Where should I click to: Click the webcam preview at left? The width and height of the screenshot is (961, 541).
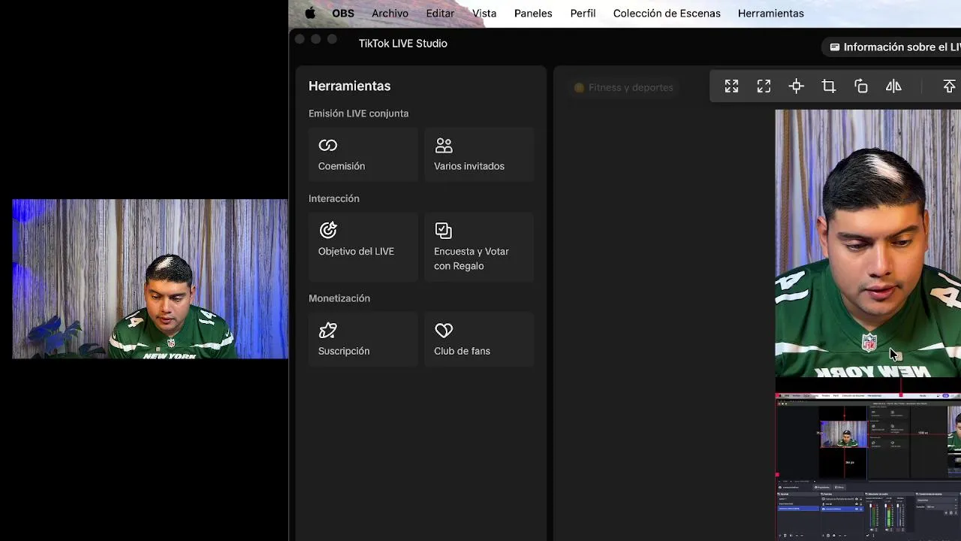tap(150, 279)
